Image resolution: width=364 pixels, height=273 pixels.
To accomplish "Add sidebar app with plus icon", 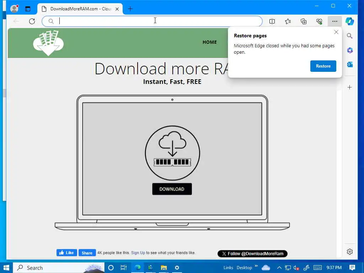I will (350, 87).
